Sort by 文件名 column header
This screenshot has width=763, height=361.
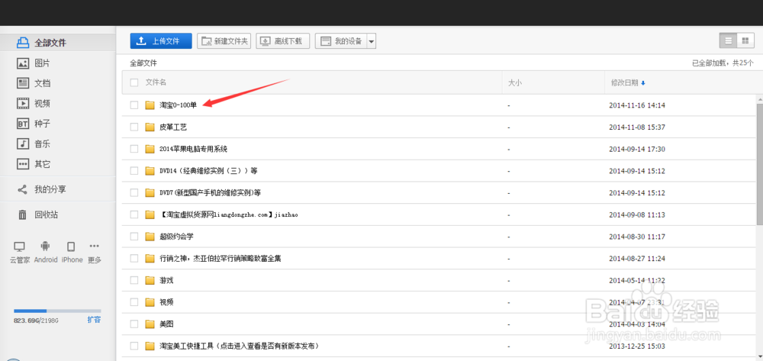pyautogui.click(x=156, y=82)
